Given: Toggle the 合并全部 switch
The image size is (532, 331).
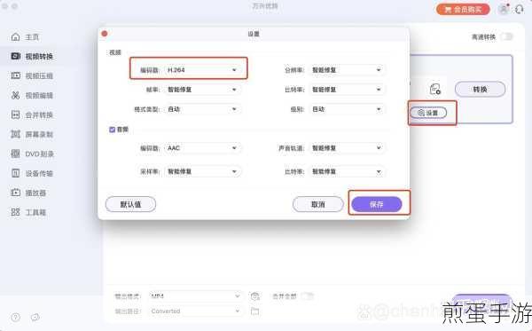Looking at the screenshot, I should (307, 296).
